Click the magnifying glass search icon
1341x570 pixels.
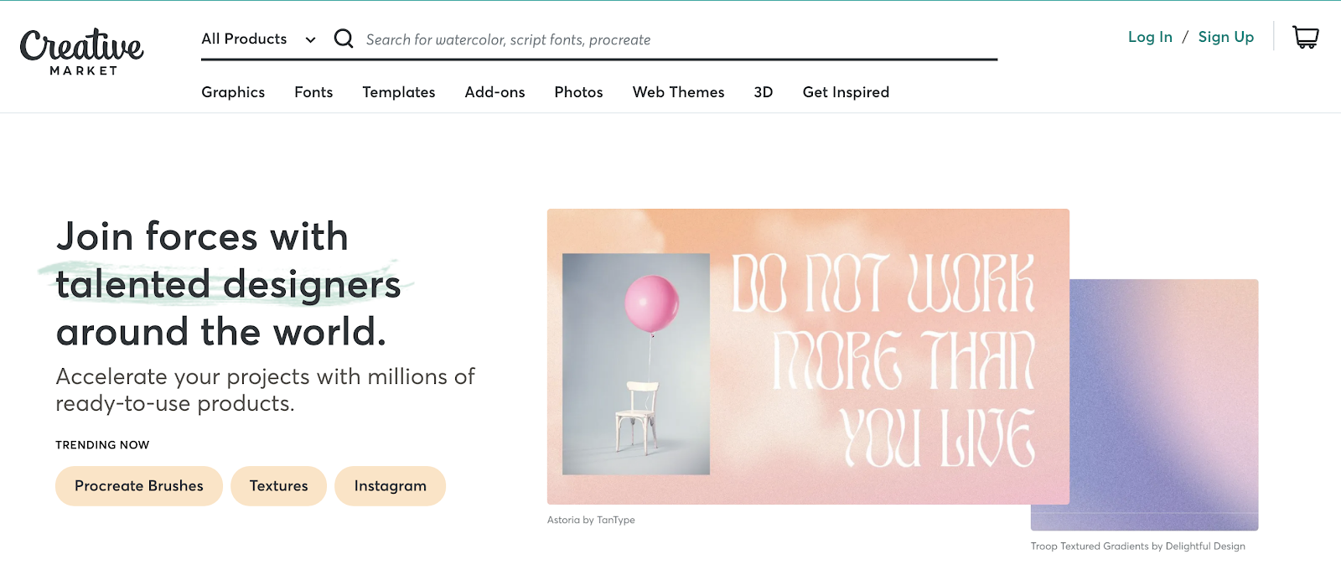[344, 39]
